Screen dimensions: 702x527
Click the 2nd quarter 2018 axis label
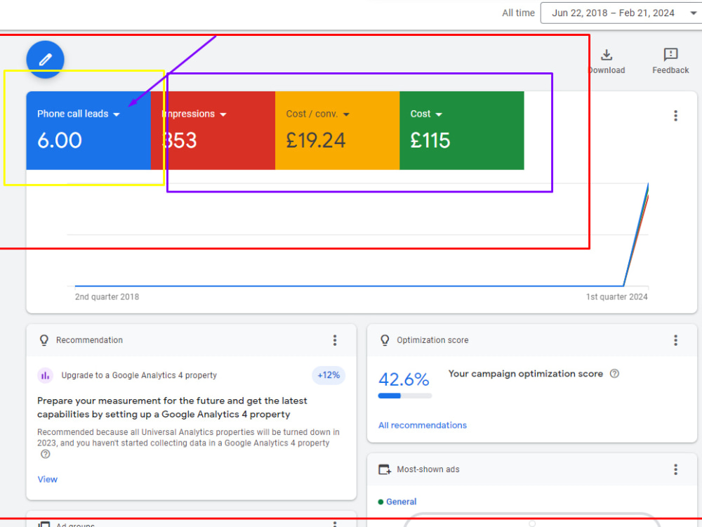click(x=107, y=297)
